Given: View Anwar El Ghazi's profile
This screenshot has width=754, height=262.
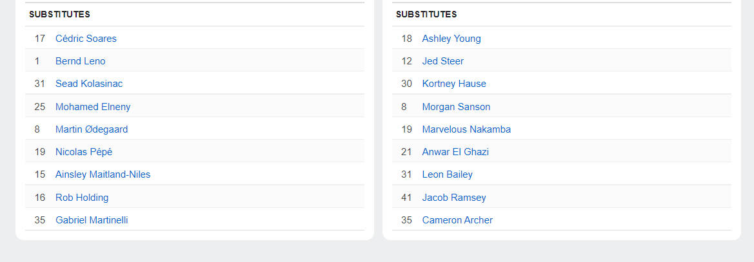Looking at the screenshot, I should [x=455, y=152].
